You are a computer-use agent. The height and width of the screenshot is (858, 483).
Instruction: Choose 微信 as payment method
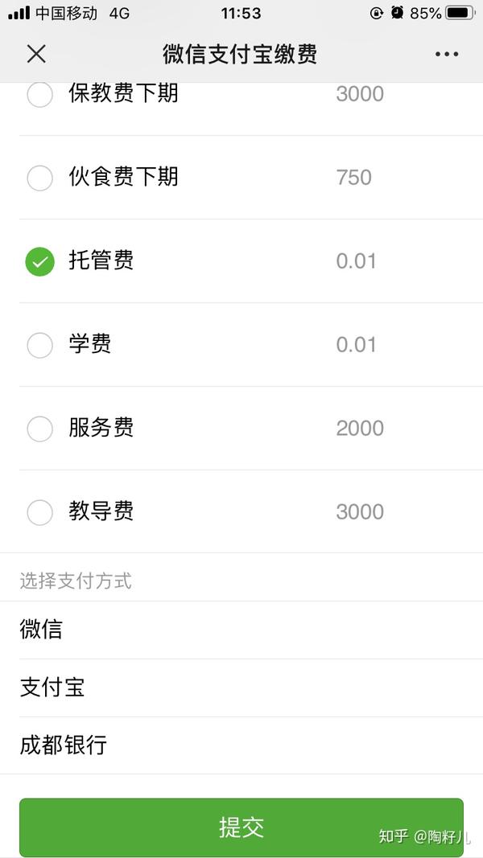42,630
